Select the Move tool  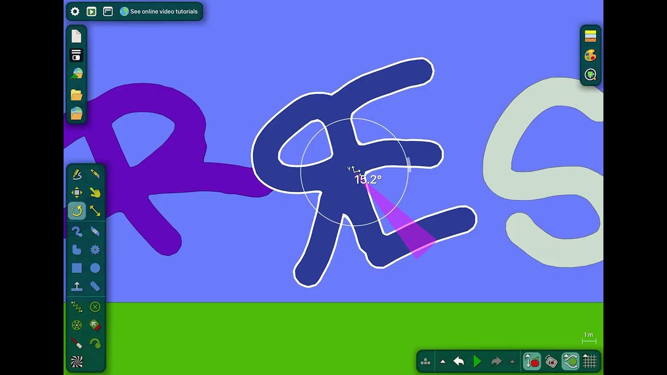[x=77, y=193]
